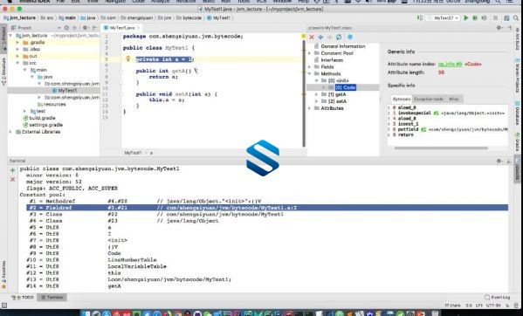The height and width of the screenshot is (316, 523).
Task: Open the Structure side tool window
Action: click(x=3, y=72)
